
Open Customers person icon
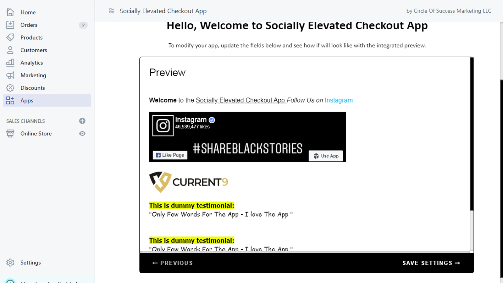coord(10,50)
